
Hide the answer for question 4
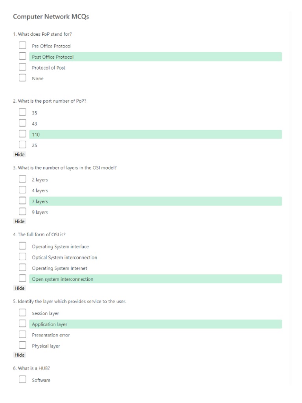tap(20, 288)
